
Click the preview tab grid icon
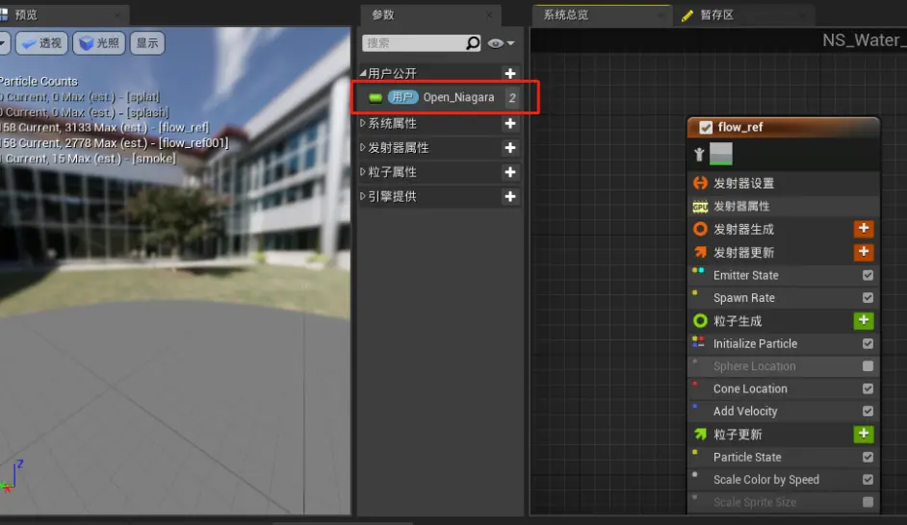(4, 14)
